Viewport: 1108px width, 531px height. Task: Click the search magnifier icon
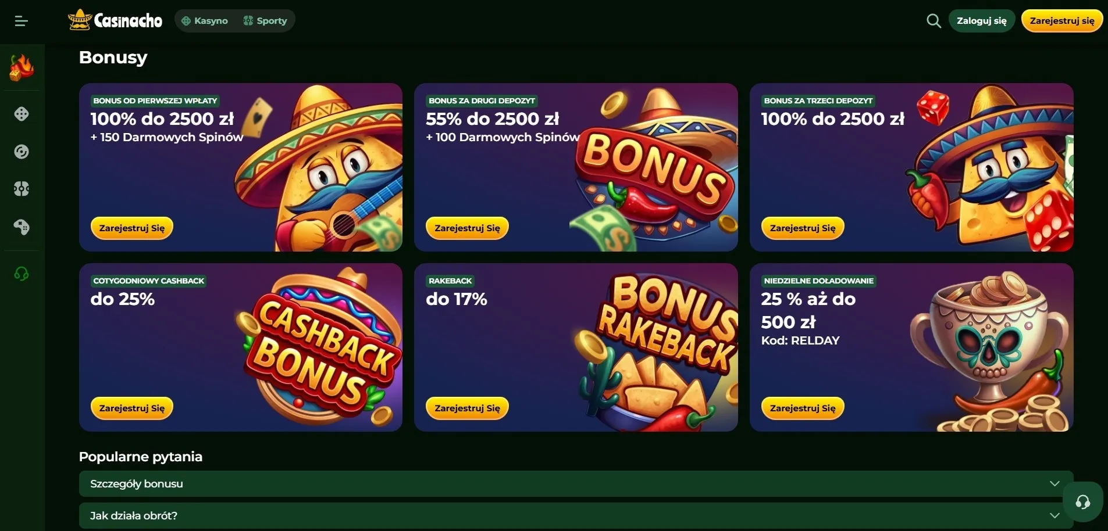(934, 21)
